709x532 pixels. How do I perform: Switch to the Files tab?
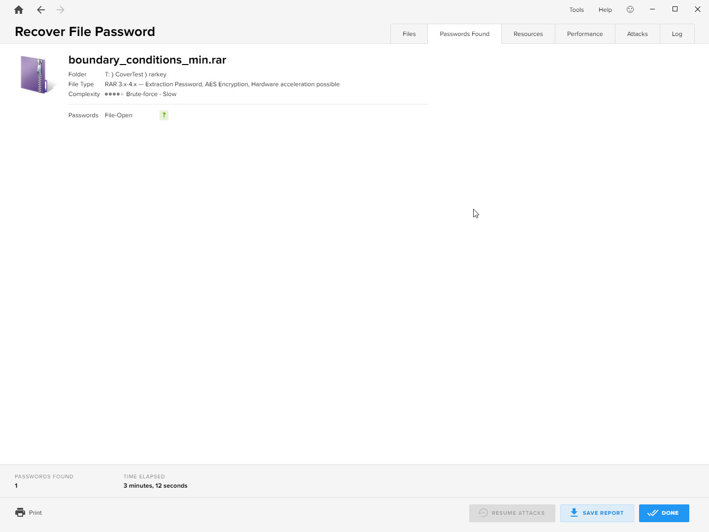[409, 34]
